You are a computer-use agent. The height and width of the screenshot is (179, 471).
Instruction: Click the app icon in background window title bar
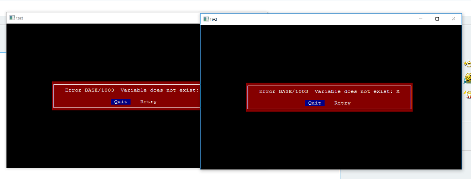[12, 18]
